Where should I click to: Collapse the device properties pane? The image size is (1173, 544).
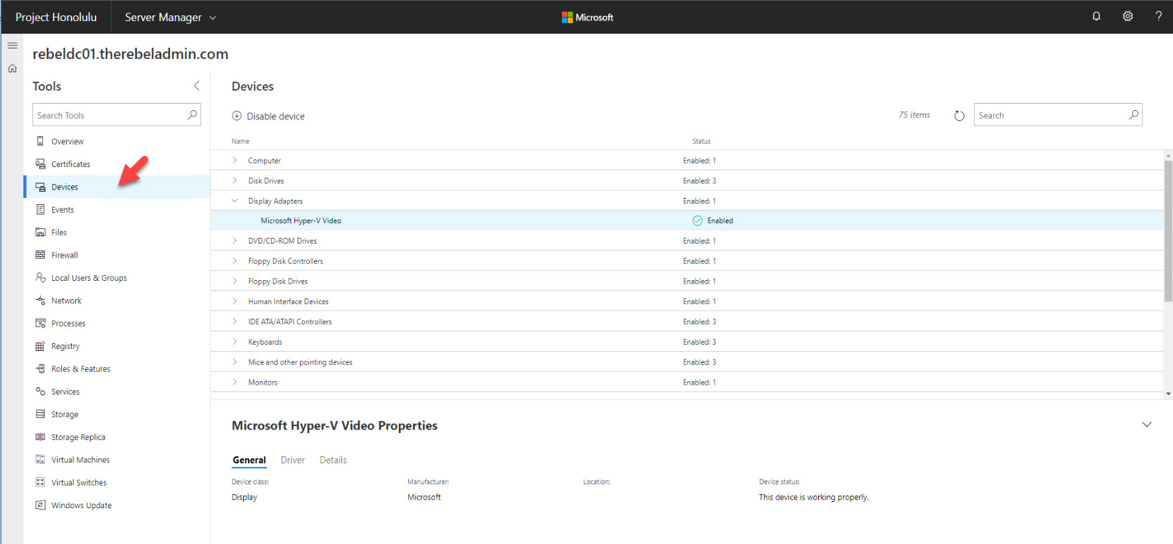[x=1146, y=425]
